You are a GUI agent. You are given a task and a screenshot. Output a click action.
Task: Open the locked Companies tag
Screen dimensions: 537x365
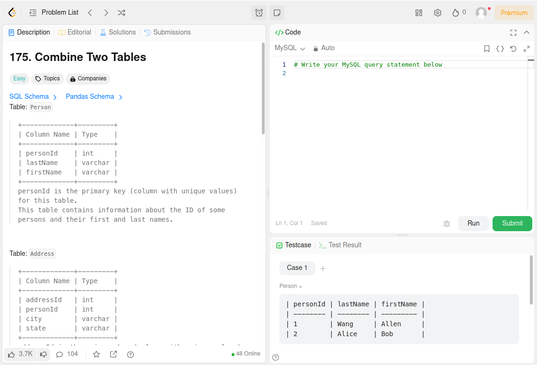[88, 78]
